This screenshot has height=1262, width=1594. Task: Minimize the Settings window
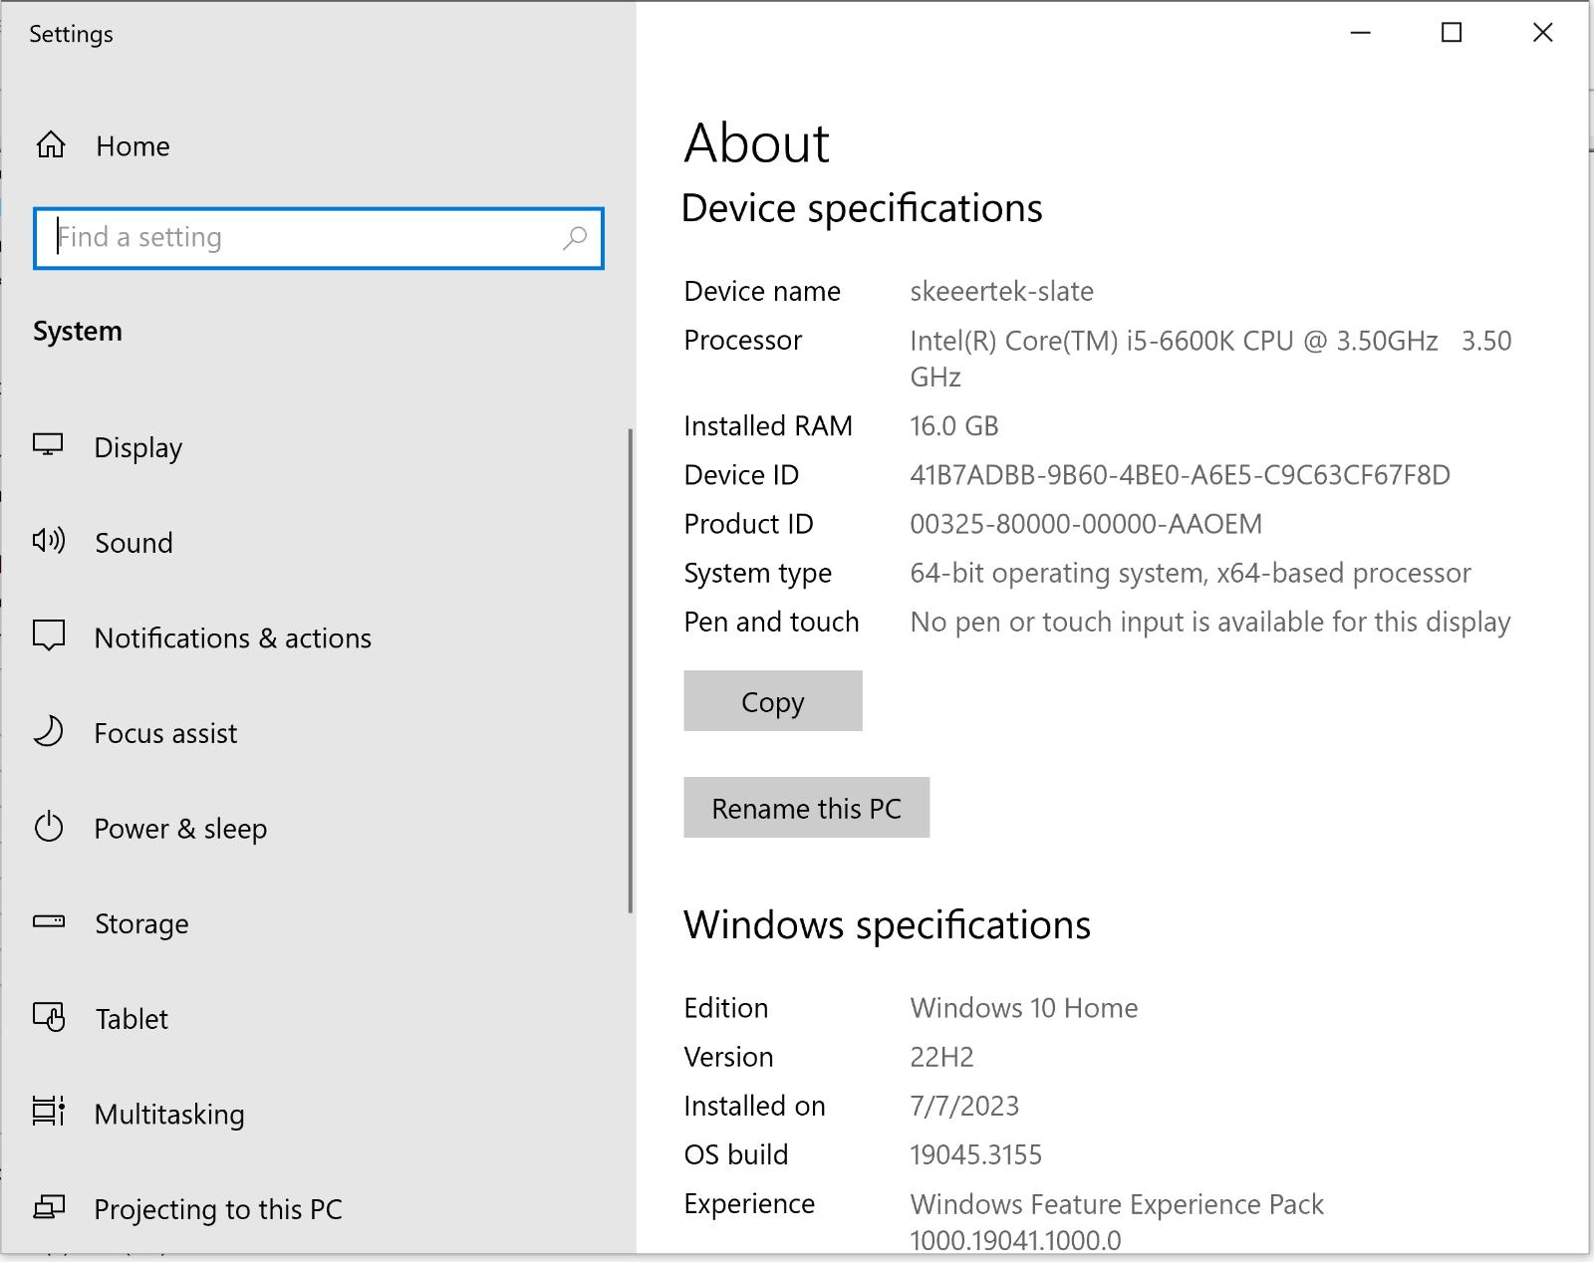(x=1361, y=33)
